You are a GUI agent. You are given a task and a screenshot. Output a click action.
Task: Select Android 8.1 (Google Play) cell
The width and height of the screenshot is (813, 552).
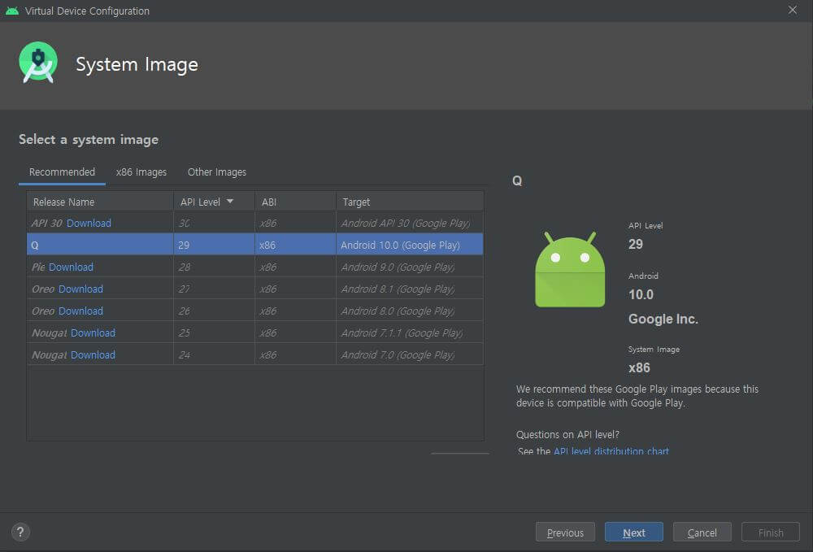pyautogui.click(x=410, y=289)
